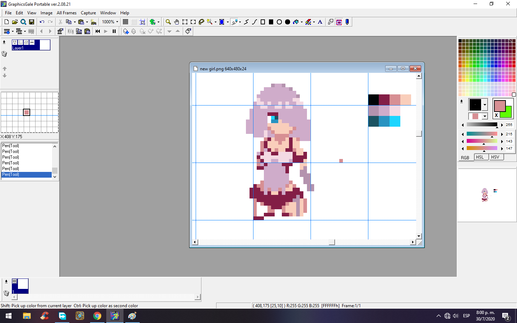The height and width of the screenshot is (323, 517).
Task: Select the yellow Zoom tool
Action: pyautogui.click(x=168, y=22)
